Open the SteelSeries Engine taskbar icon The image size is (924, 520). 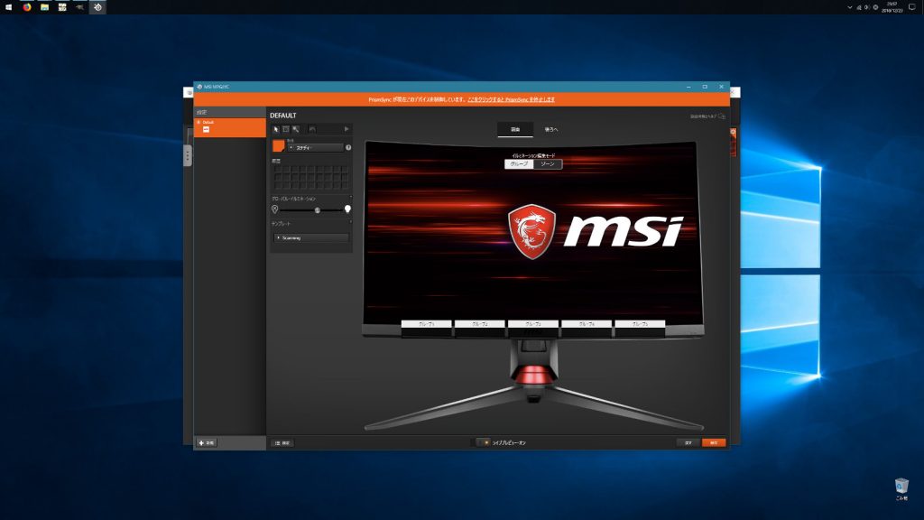click(97, 7)
